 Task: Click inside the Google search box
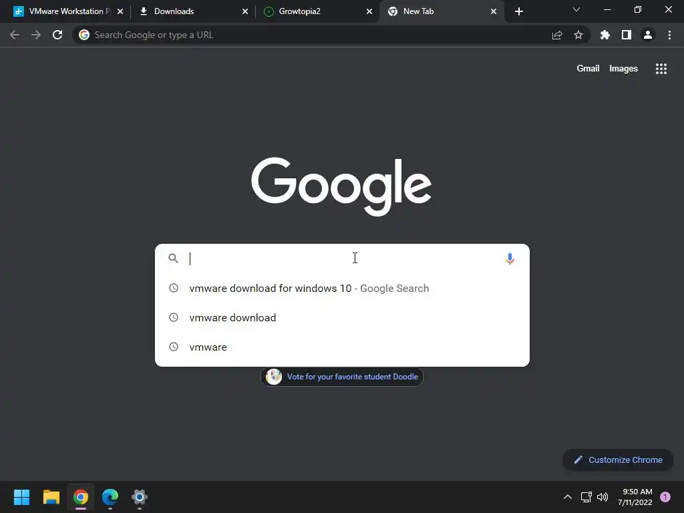click(x=343, y=259)
